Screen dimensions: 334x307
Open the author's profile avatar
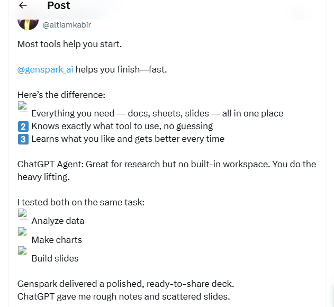[28, 23]
